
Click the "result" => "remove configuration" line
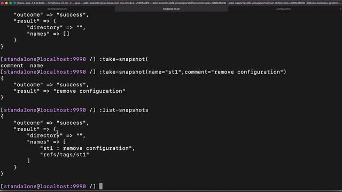click(69, 91)
